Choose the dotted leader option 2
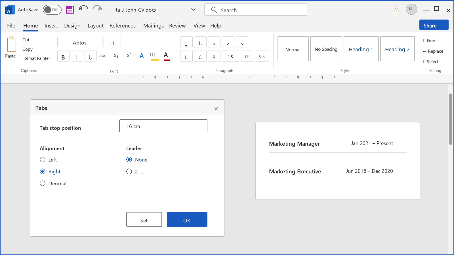This screenshot has height=255, width=454. (x=129, y=171)
